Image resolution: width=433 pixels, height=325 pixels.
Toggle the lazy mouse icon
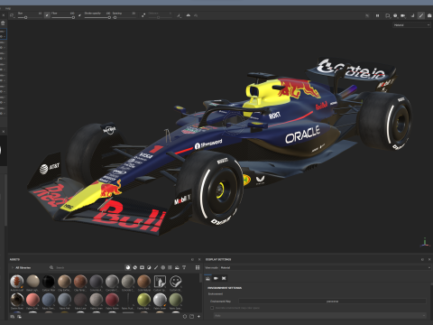143,15
